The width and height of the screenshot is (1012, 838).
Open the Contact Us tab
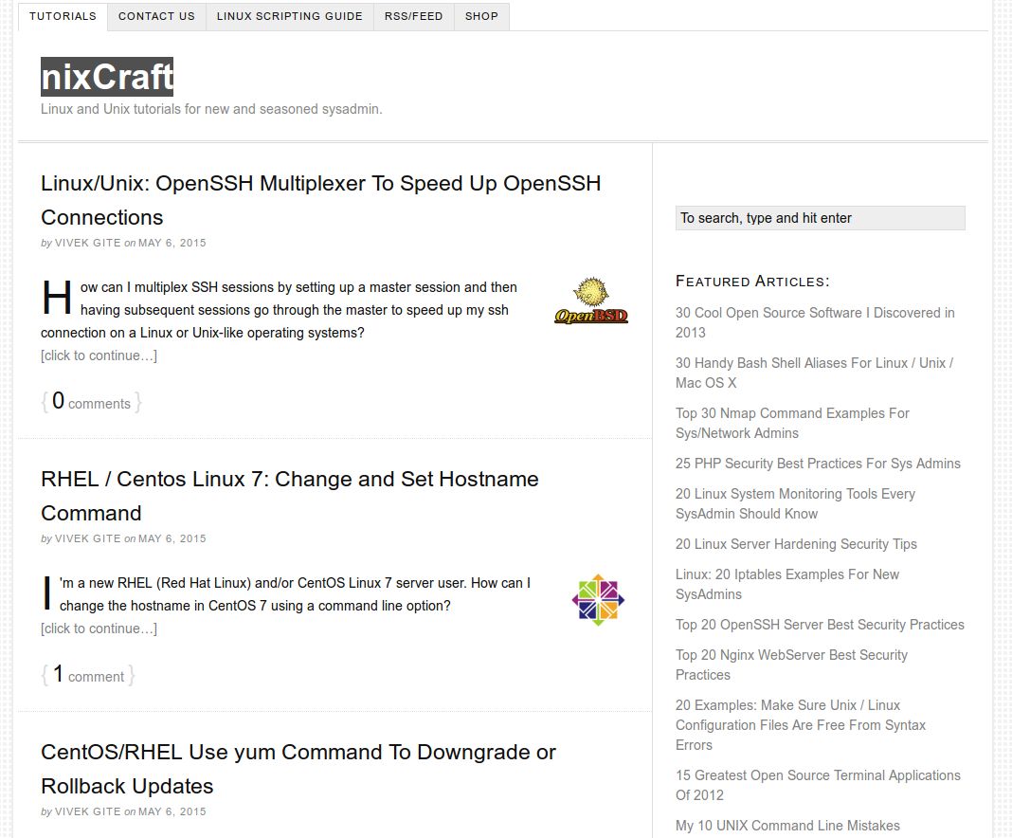coord(157,16)
